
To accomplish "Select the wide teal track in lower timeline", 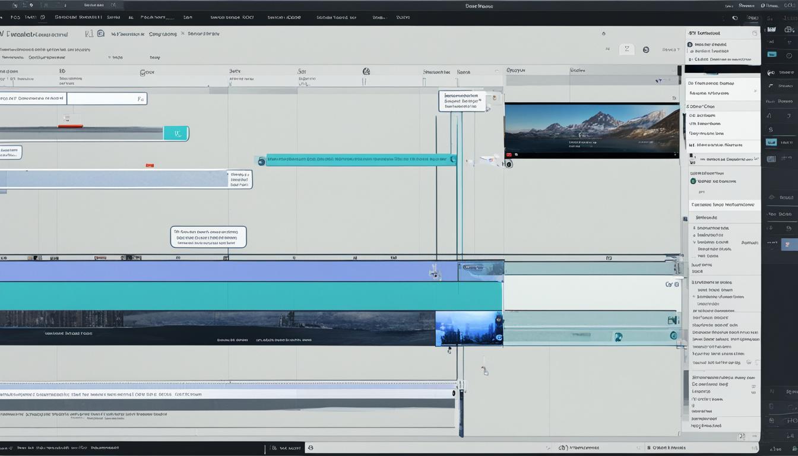I will (251, 296).
